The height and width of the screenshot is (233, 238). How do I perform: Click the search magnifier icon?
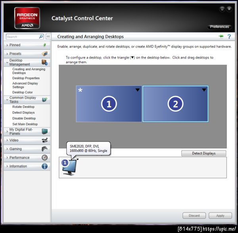point(41,37)
